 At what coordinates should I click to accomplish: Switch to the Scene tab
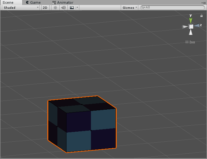[x=11, y=3]
